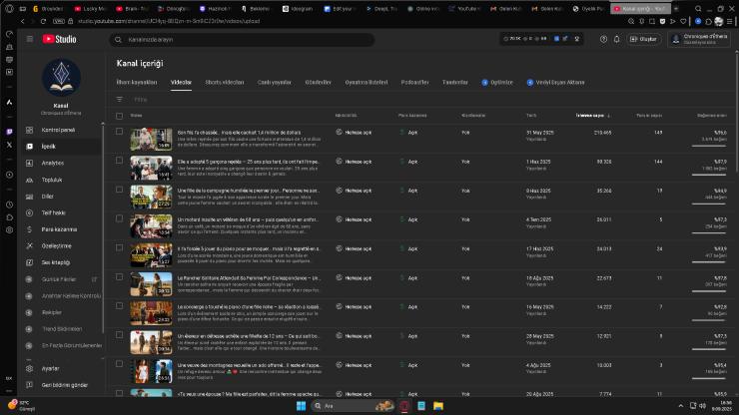Open the browser extensions cube icon

click(708, 21)
